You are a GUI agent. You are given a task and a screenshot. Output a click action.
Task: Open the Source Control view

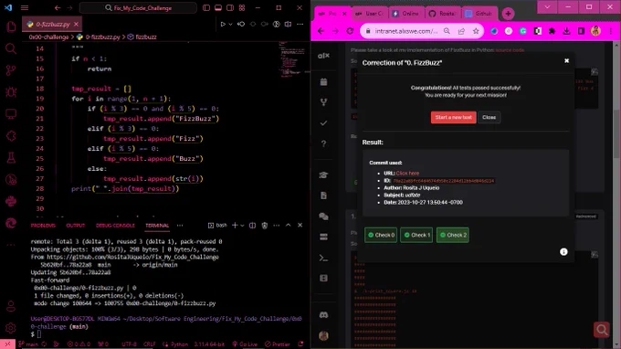11,70
